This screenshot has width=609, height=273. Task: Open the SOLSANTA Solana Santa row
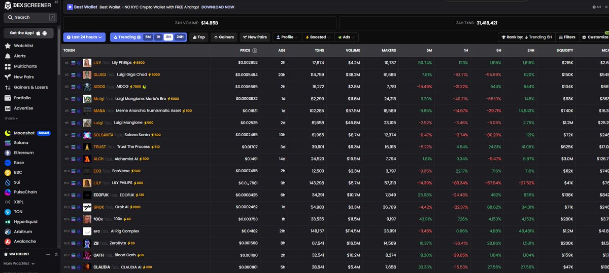[335, 135]
